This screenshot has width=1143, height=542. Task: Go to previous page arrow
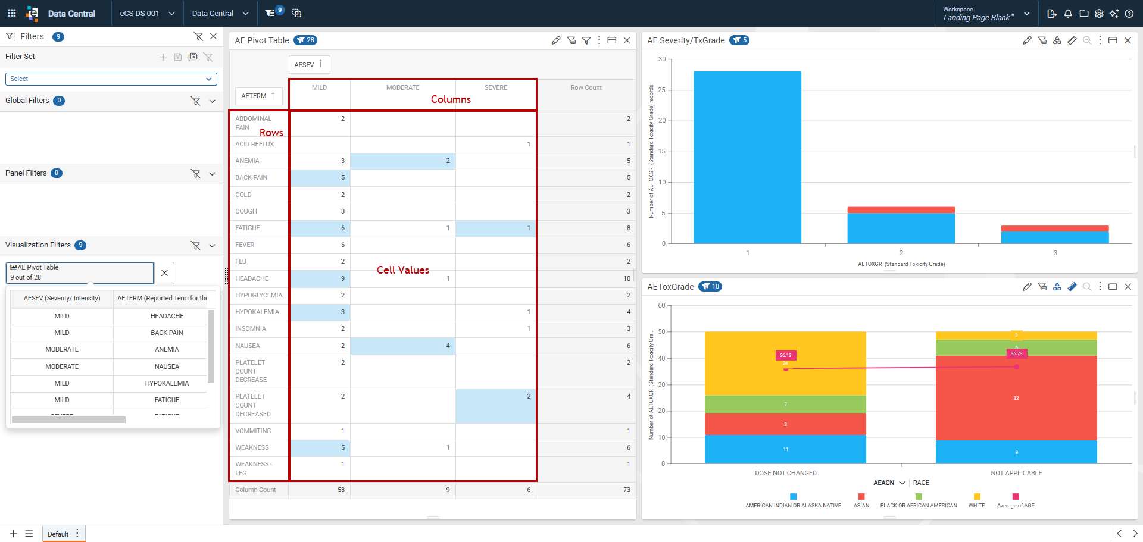[x=1119, y=534]
